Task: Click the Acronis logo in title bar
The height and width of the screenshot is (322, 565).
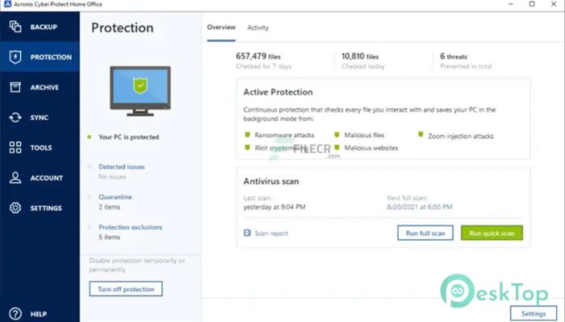Action: click(7, 4)
